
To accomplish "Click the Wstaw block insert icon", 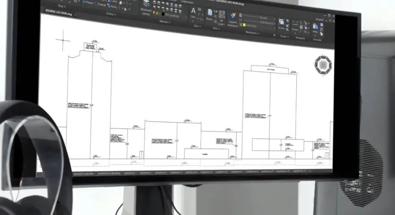I will tap(210, 13).
